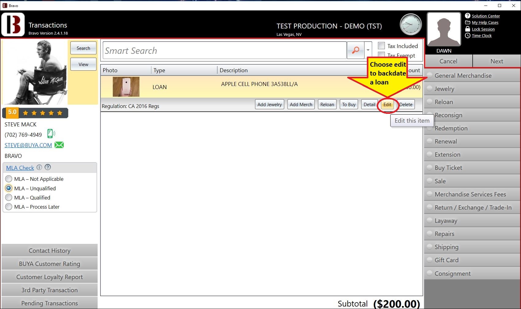521x309 pixels.
Task: Click the MLA Check question mark icon
Action: 48,167
